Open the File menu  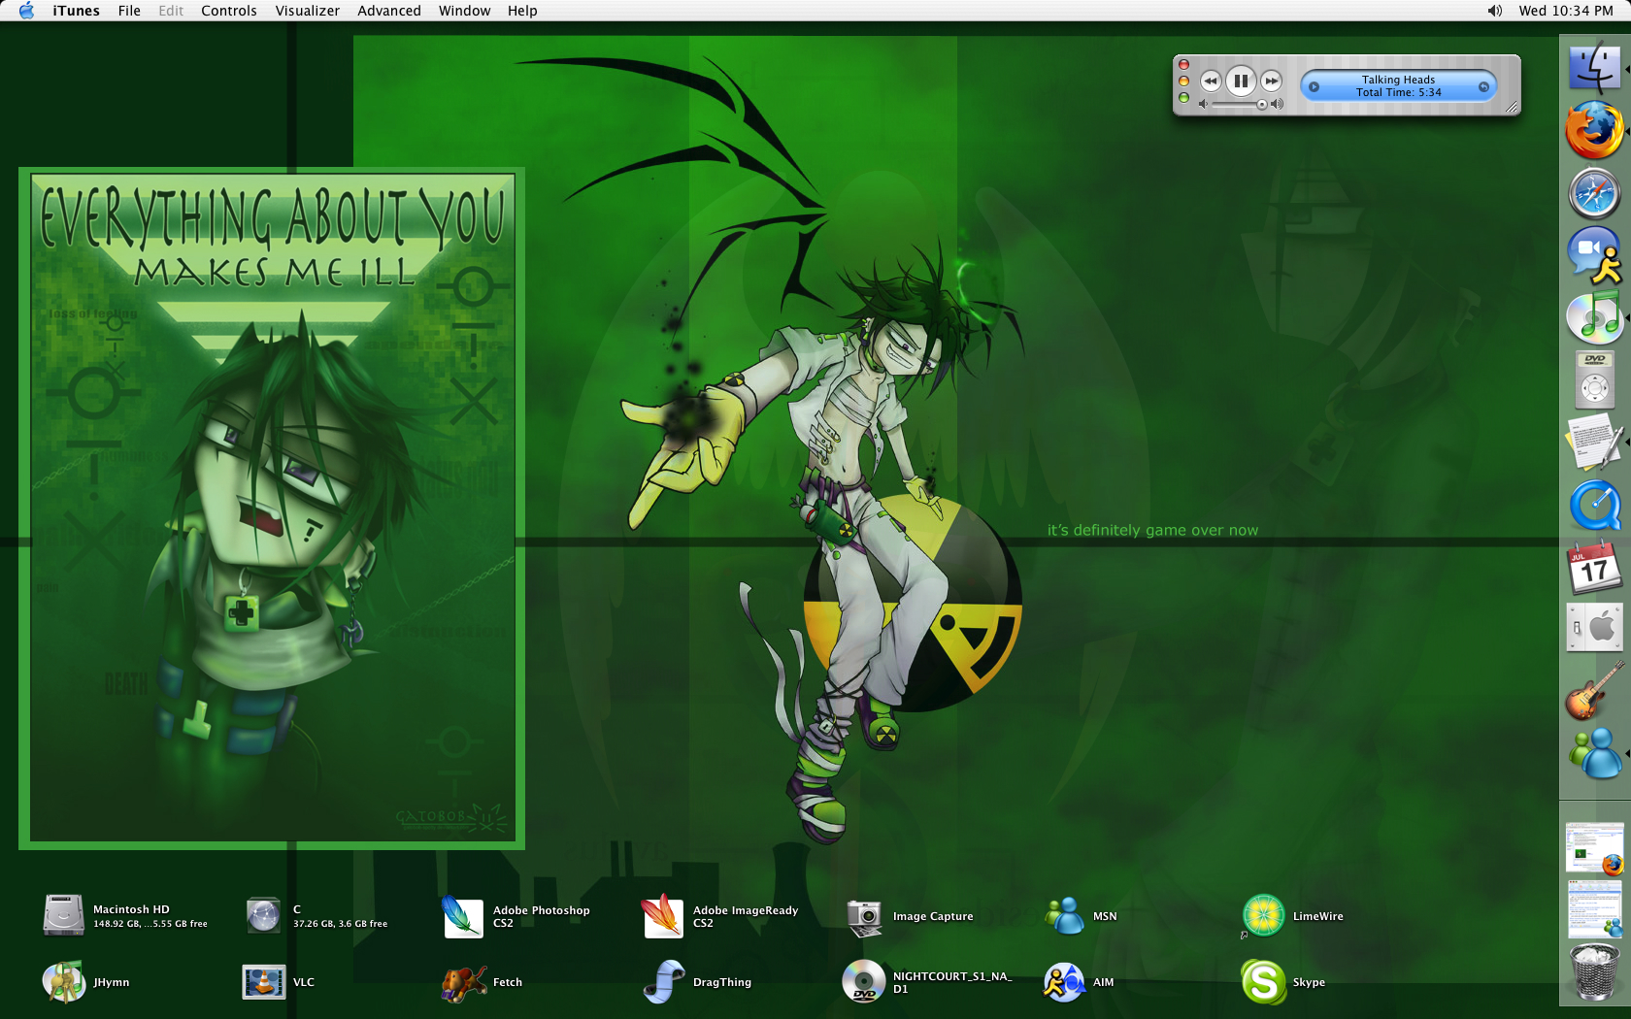(129, 11)
